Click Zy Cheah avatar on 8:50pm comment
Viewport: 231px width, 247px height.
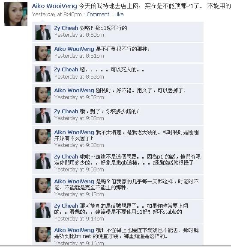pos(43,32)
